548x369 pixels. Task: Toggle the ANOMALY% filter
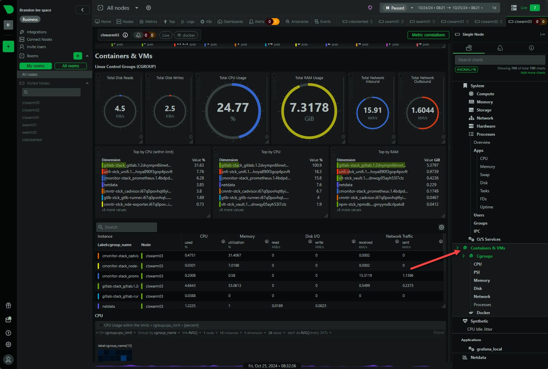(x=466, y=70)
